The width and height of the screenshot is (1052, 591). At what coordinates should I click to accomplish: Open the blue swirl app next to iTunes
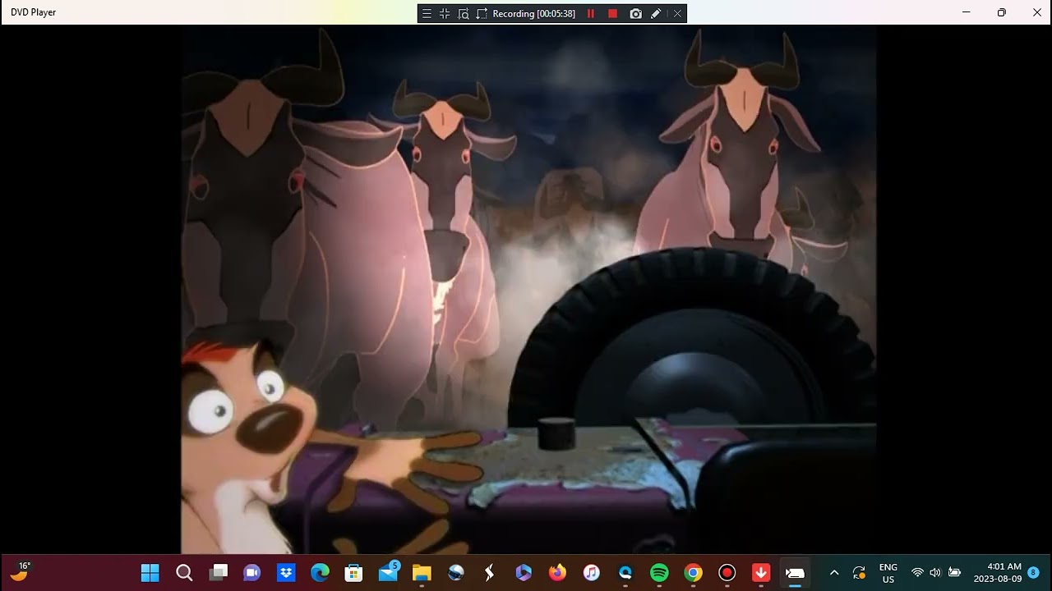pos(625,573)
